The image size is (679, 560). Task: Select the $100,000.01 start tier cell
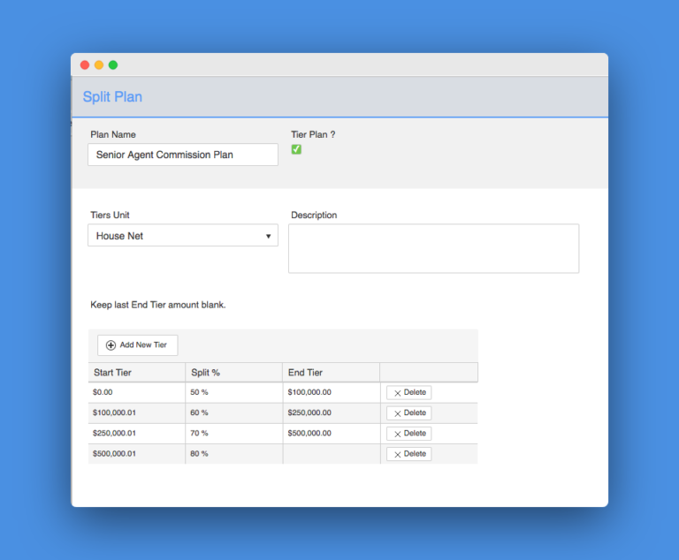[137, 412]
